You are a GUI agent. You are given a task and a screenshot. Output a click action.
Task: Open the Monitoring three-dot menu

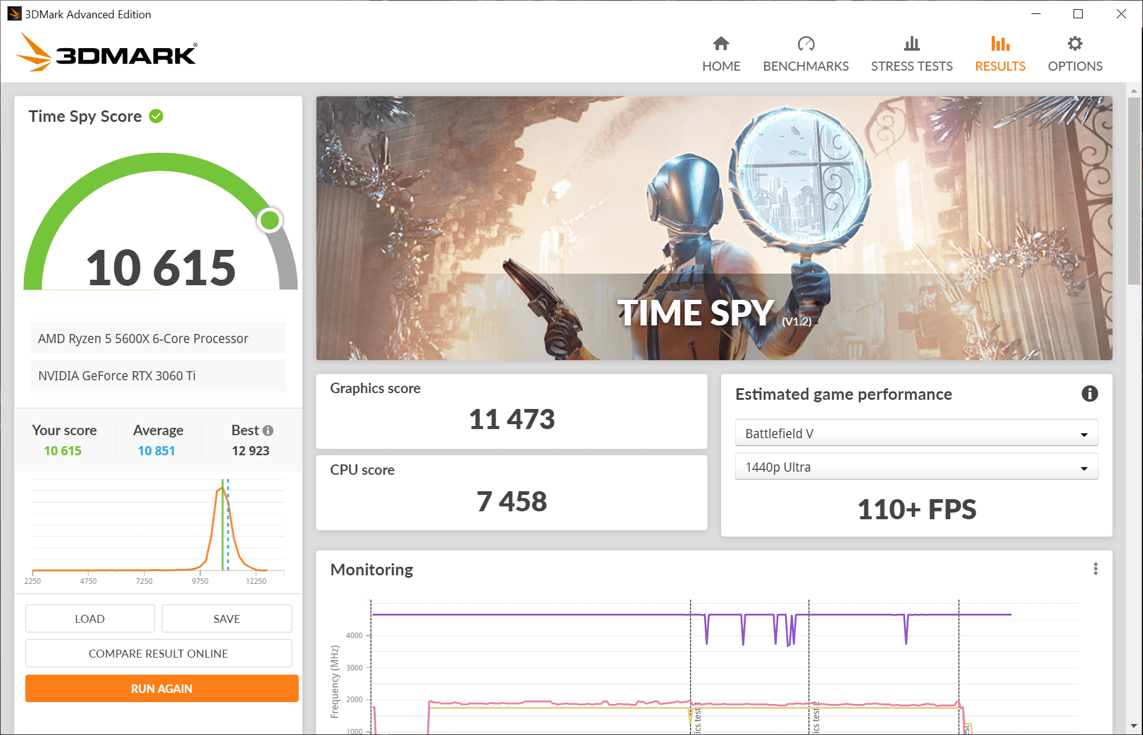click(1095, 569)
